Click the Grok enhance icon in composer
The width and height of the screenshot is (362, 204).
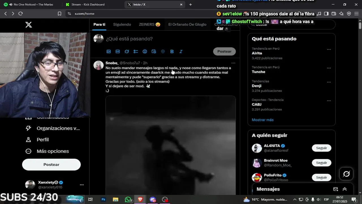point(127,51)
